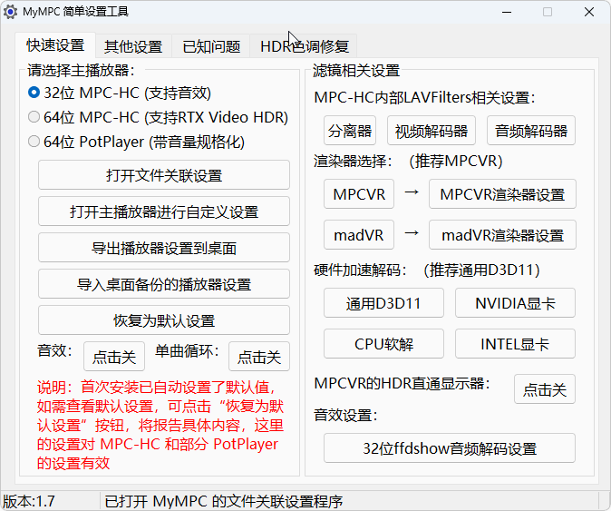This screenshot has width=611, height=511.
Task: Click the 渲染器选择 label
Action: tap(353, 161)
